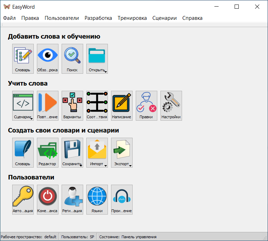Click the eye icon for lesson overview
268x241 pixels.
48,59
